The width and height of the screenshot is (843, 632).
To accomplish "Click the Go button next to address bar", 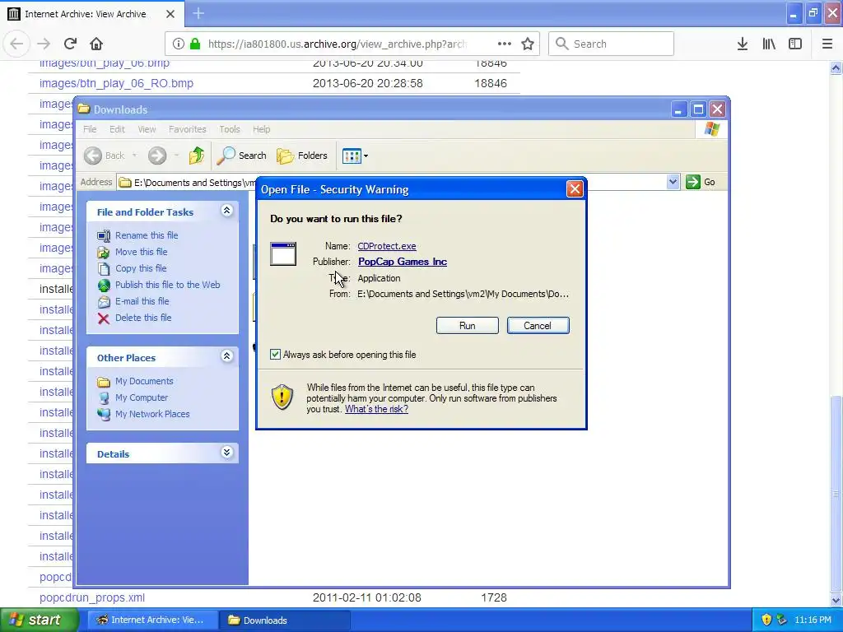I will click(701, 182).
